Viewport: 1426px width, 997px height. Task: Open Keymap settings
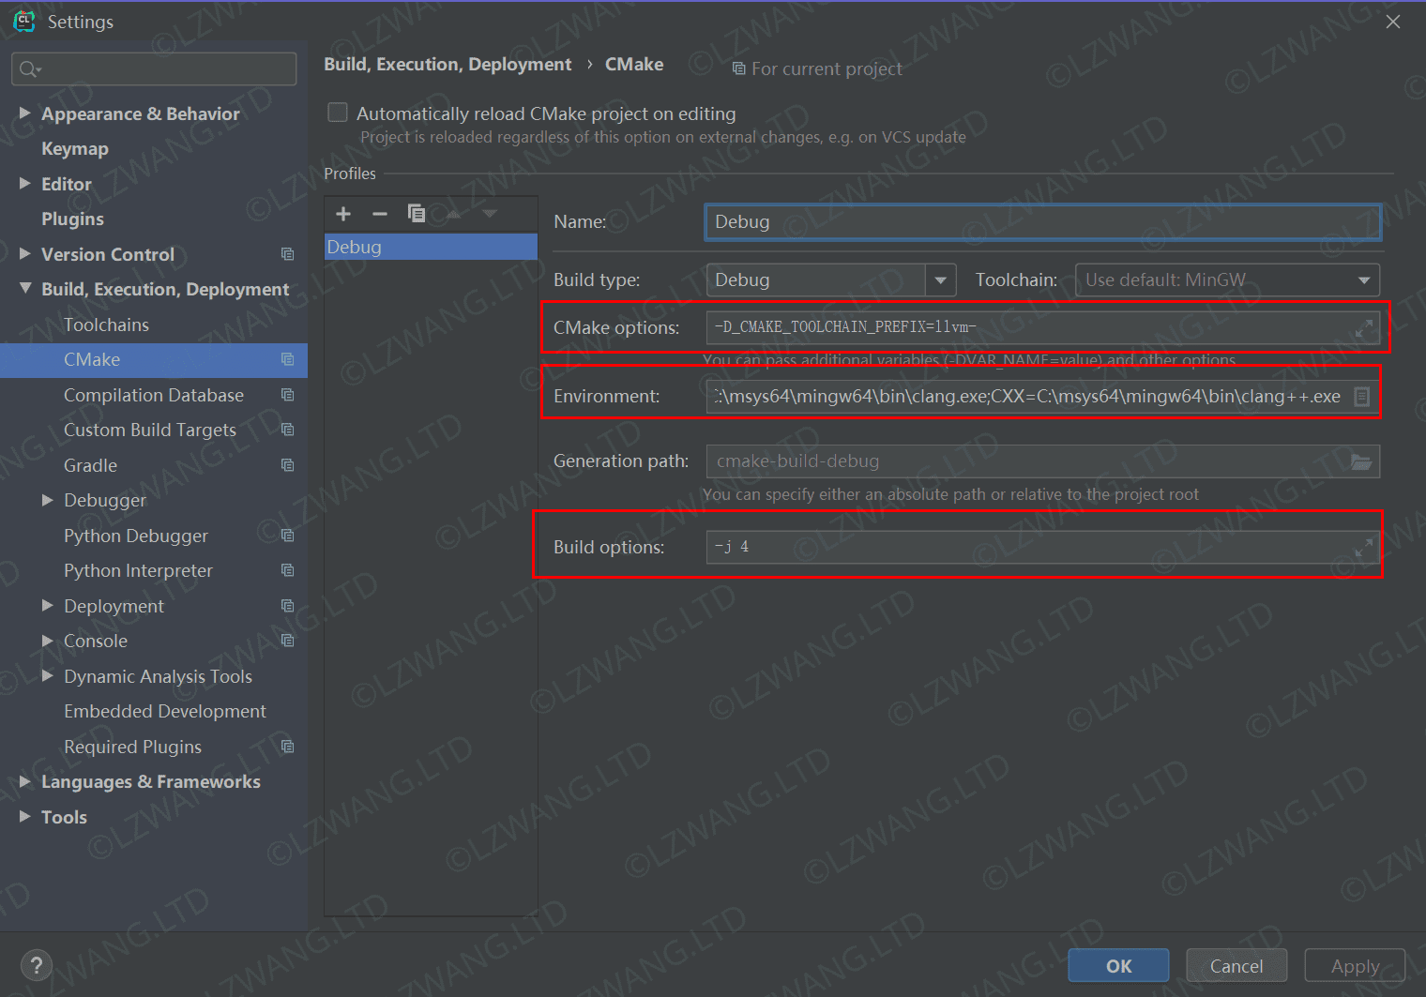pos(75,149)
